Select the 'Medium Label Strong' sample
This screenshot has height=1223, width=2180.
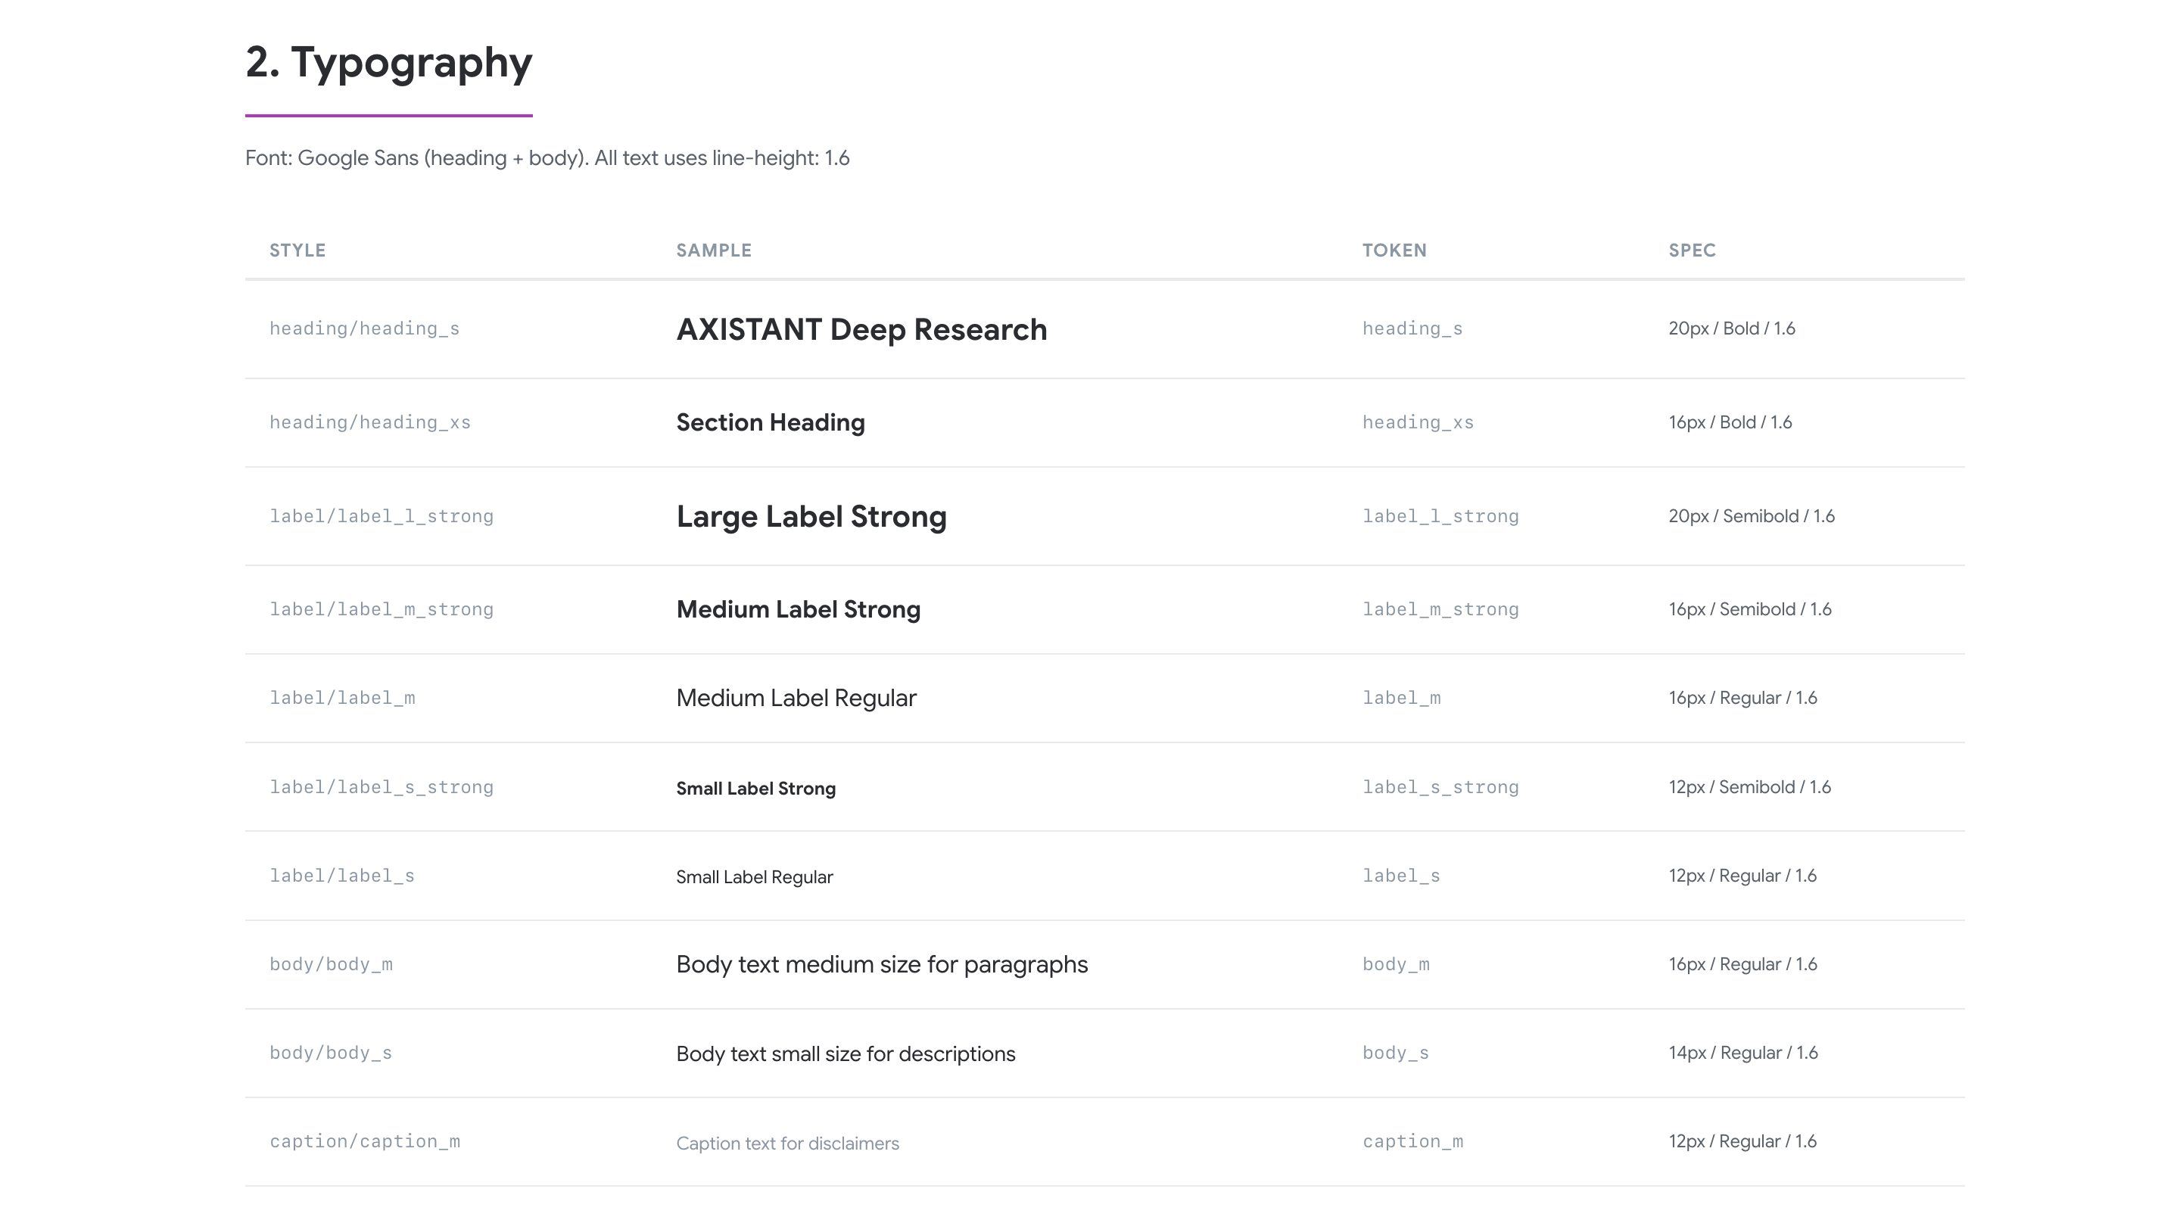(x=798, y=610)
